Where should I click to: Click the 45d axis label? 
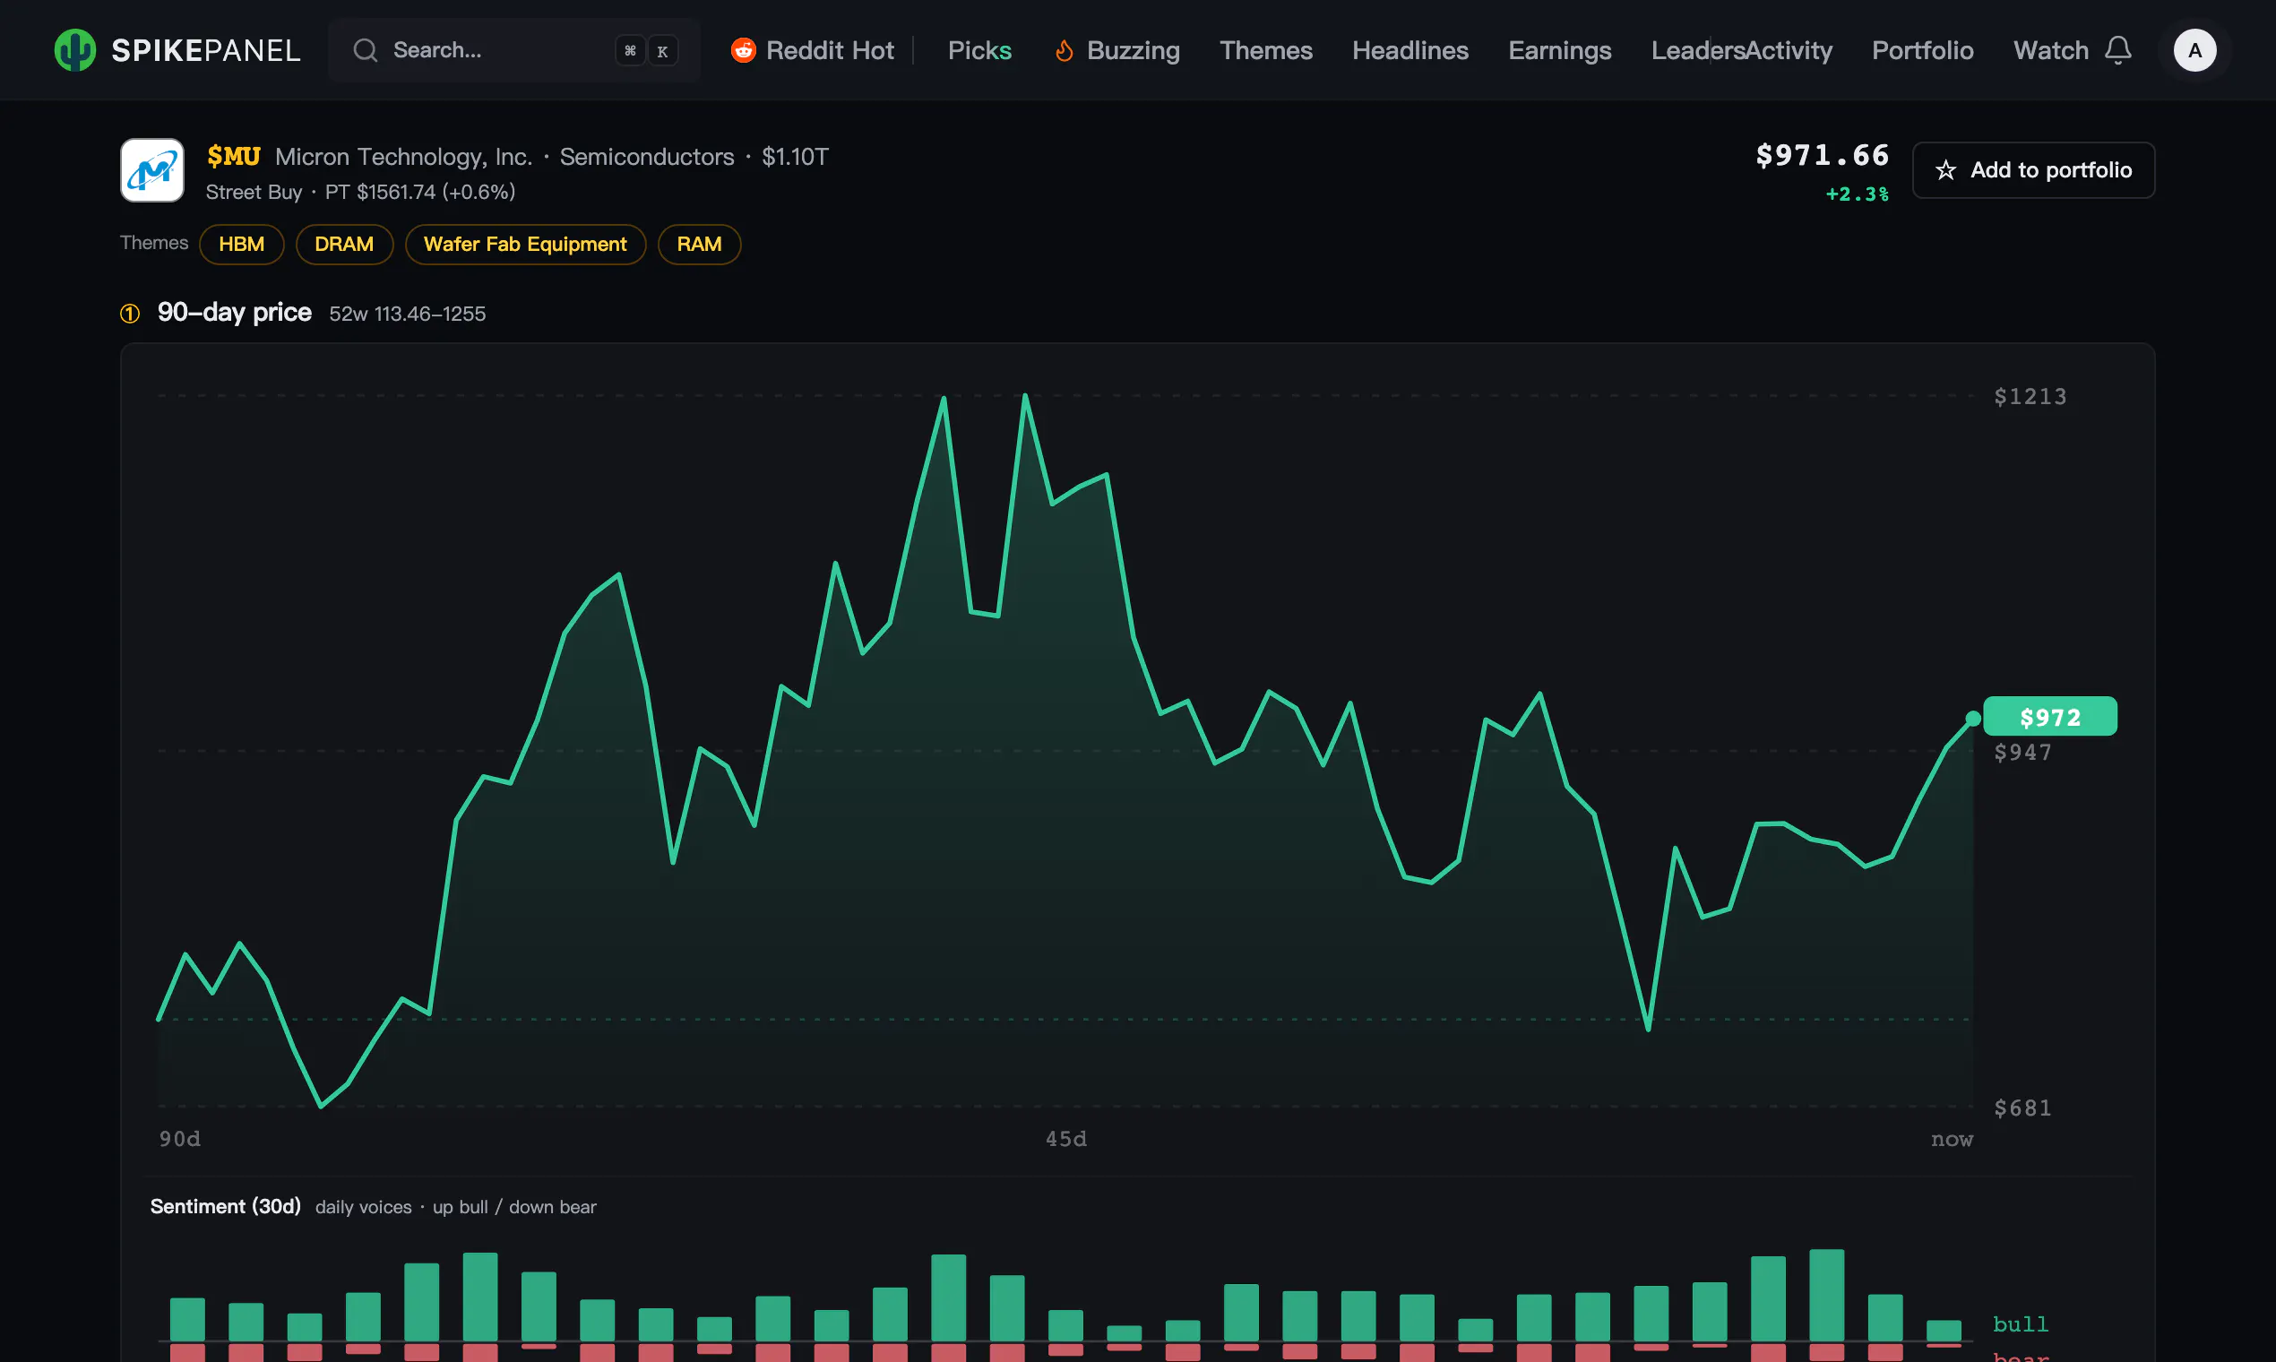tap(1065, 1139)
